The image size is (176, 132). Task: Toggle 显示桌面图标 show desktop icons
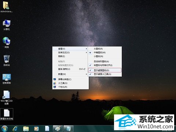[x=104, y=70]
